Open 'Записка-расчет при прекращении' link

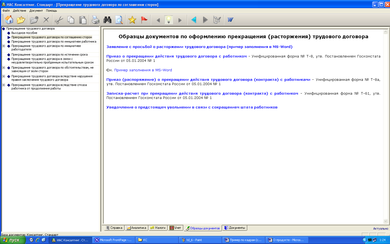pyautogui.click(x=202, y=94)
